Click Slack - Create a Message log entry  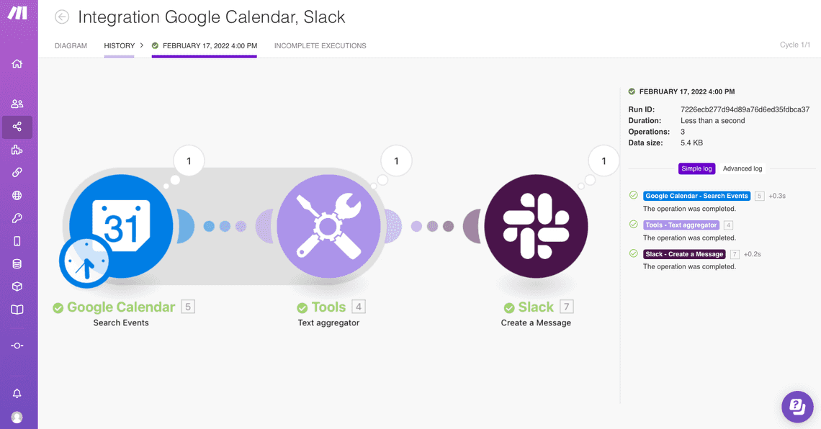click(684, 254)
